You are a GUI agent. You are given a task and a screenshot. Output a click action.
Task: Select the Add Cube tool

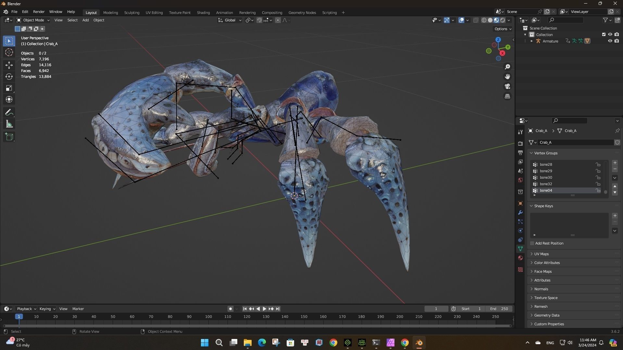[9, 137]
